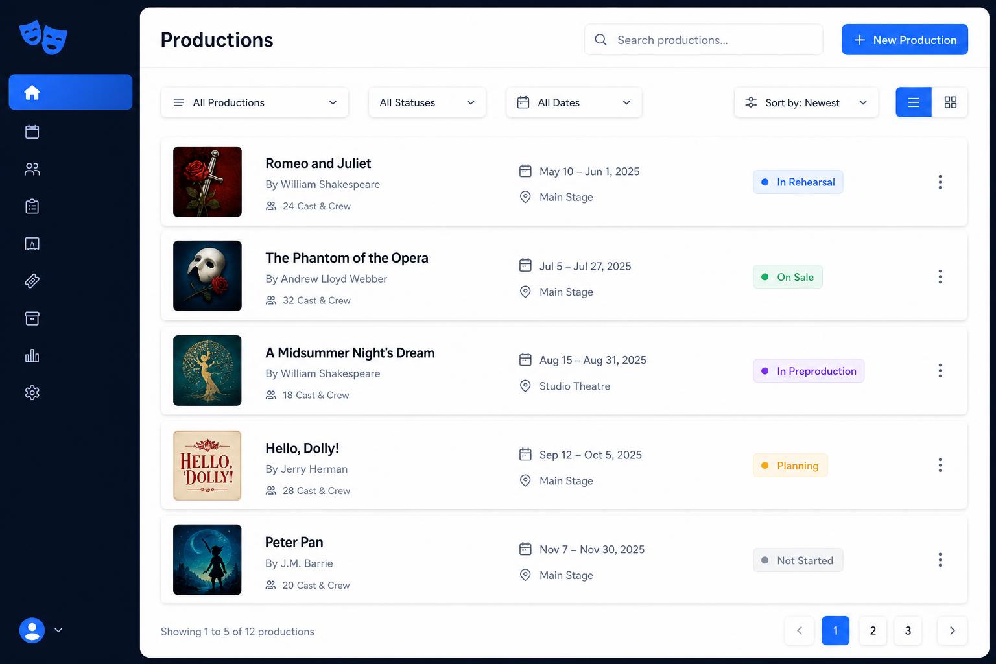Screen dimensions: 996x664
Task: Click location pin beside Studio Theatre
Action: point(525,386)
